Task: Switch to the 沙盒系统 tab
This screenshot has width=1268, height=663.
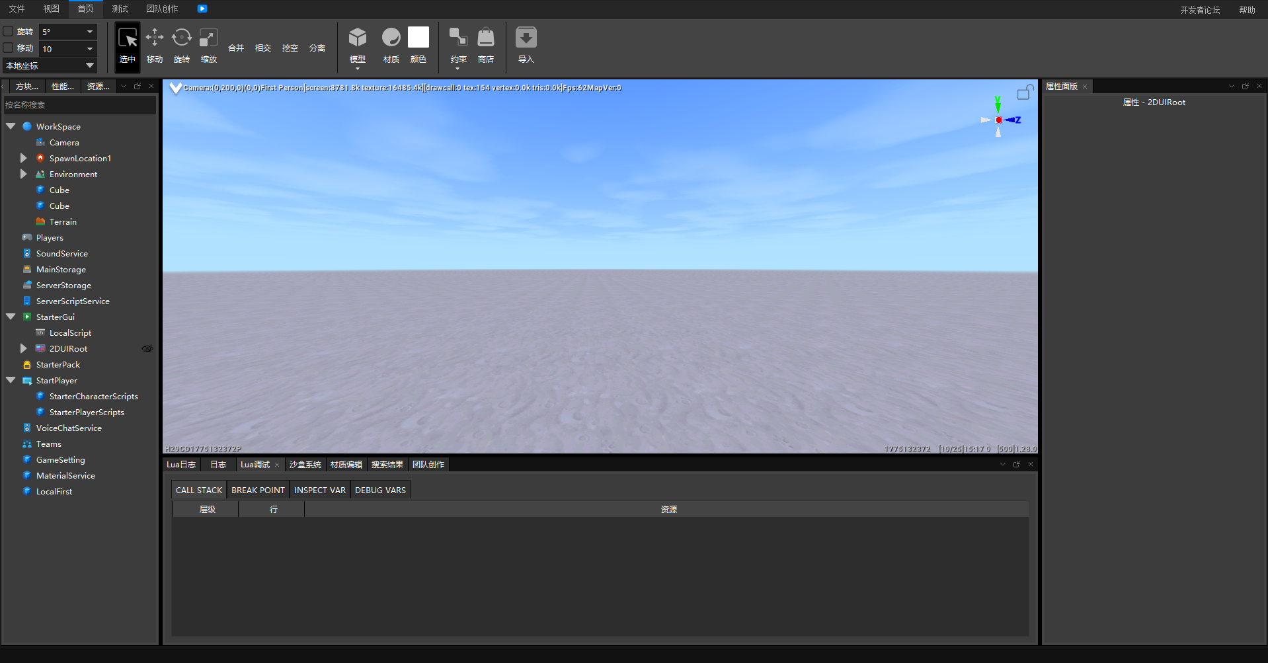Action: click(305, 465)
